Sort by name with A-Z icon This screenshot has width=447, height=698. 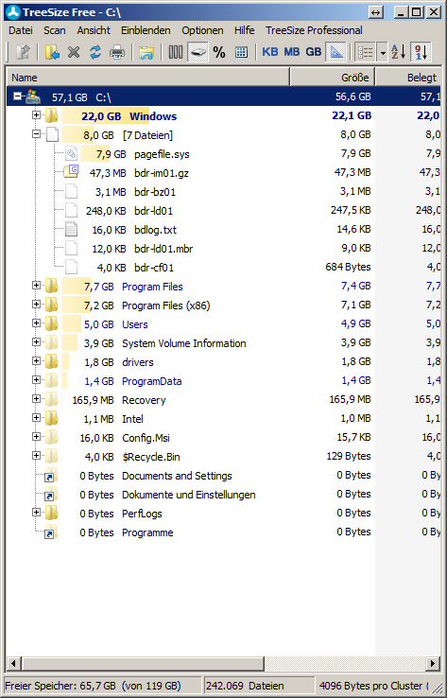pyautogui.click(x=398, y=53)
